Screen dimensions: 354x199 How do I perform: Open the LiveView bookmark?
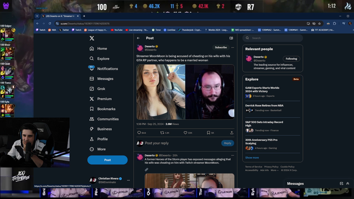(169, 30)
